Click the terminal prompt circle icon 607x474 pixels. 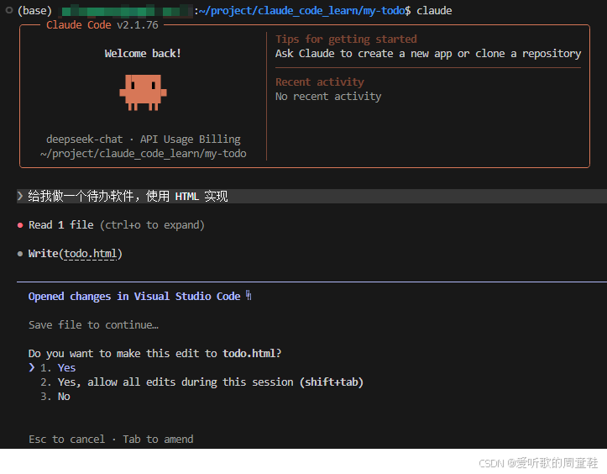(x=9, y=10)
